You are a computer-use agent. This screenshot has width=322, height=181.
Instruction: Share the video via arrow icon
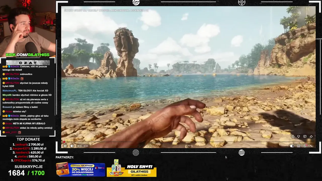coord(311,137)
